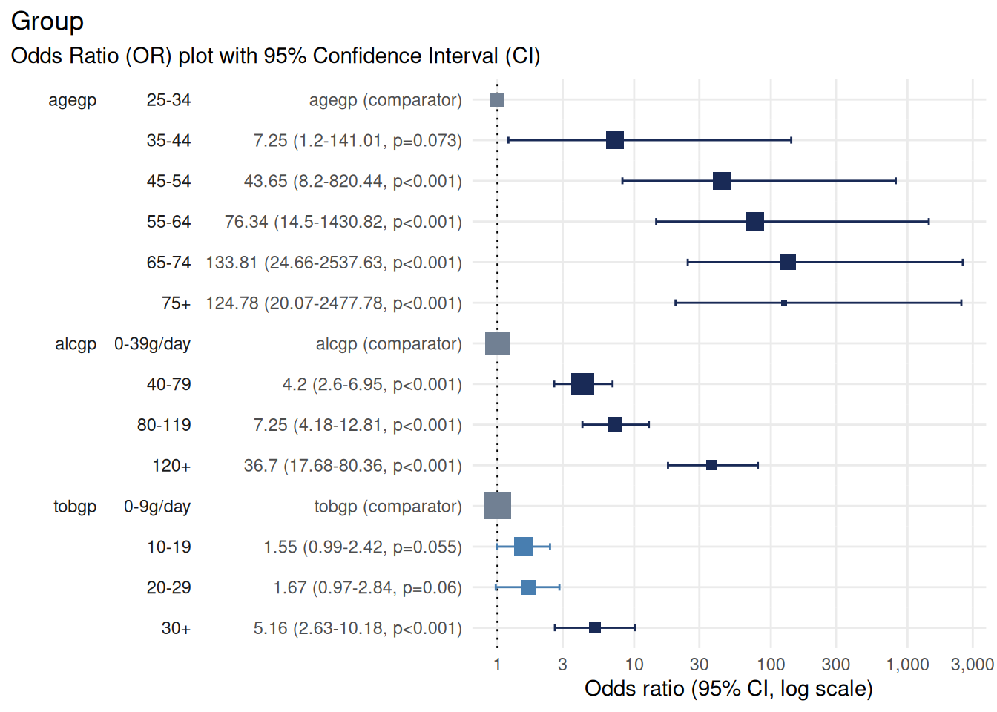Select the 1,000 x-axis tick label
997x712 pixels.
[907, 665]
